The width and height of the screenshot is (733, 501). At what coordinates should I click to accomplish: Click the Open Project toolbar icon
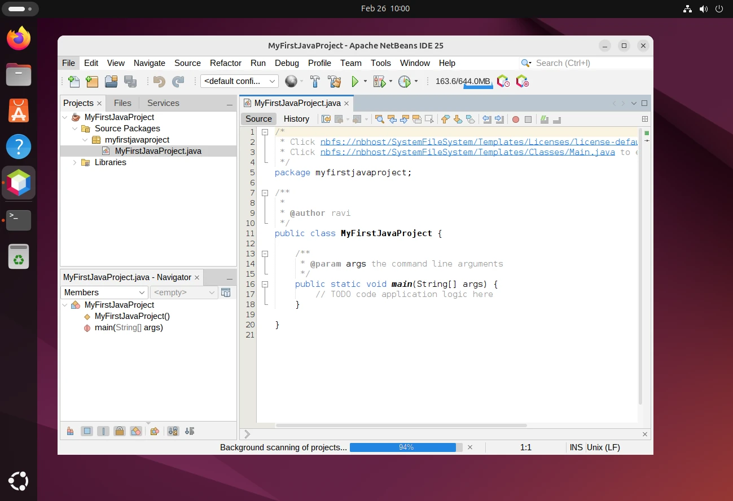pos(111,82)
